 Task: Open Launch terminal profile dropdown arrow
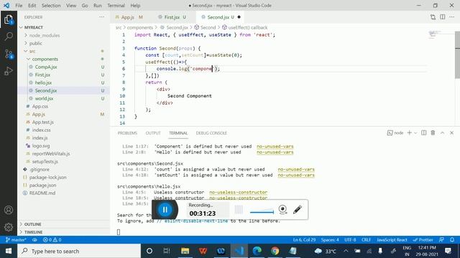(x=415, y=133)
